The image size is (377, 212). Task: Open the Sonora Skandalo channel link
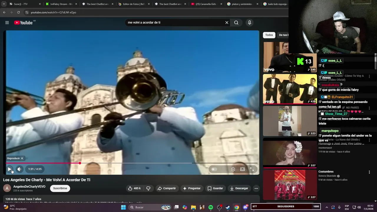(x=327, y=176)
